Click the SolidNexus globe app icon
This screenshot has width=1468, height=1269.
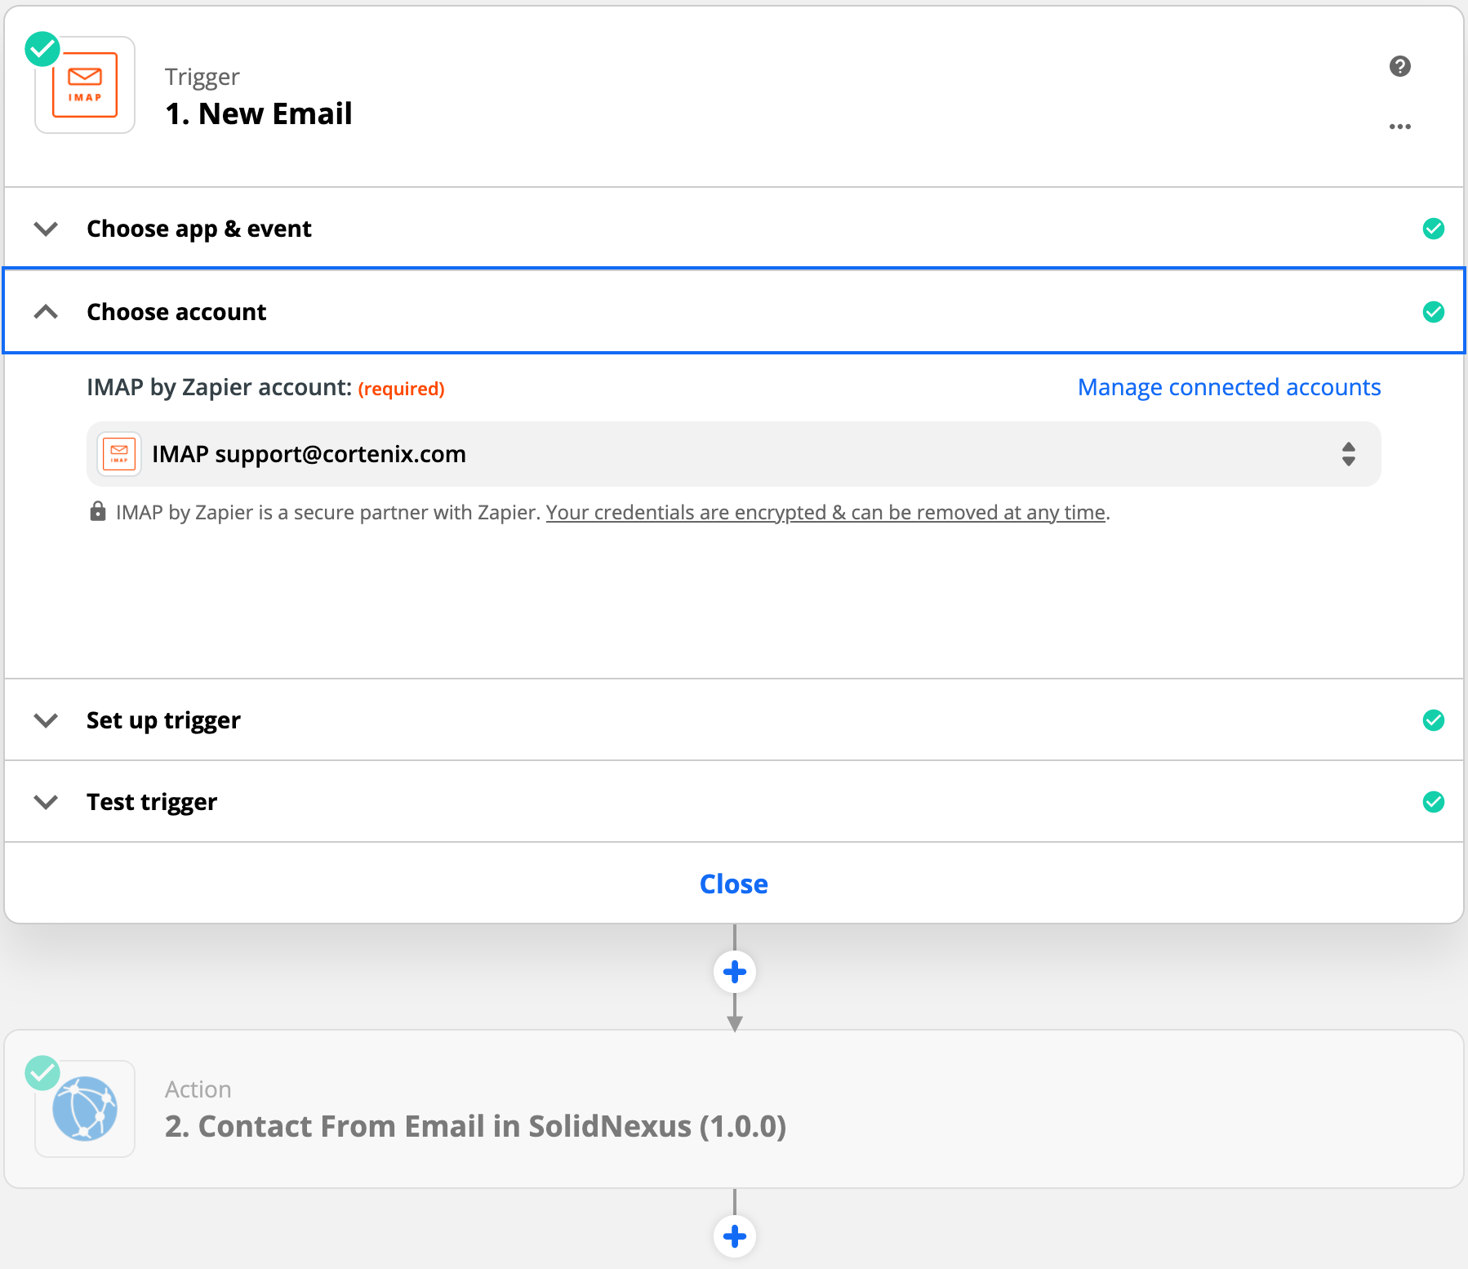point(85,1109)
